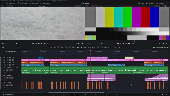Open the Metadata panel
This screenshot has width=170, height=96.
point(150,3)
